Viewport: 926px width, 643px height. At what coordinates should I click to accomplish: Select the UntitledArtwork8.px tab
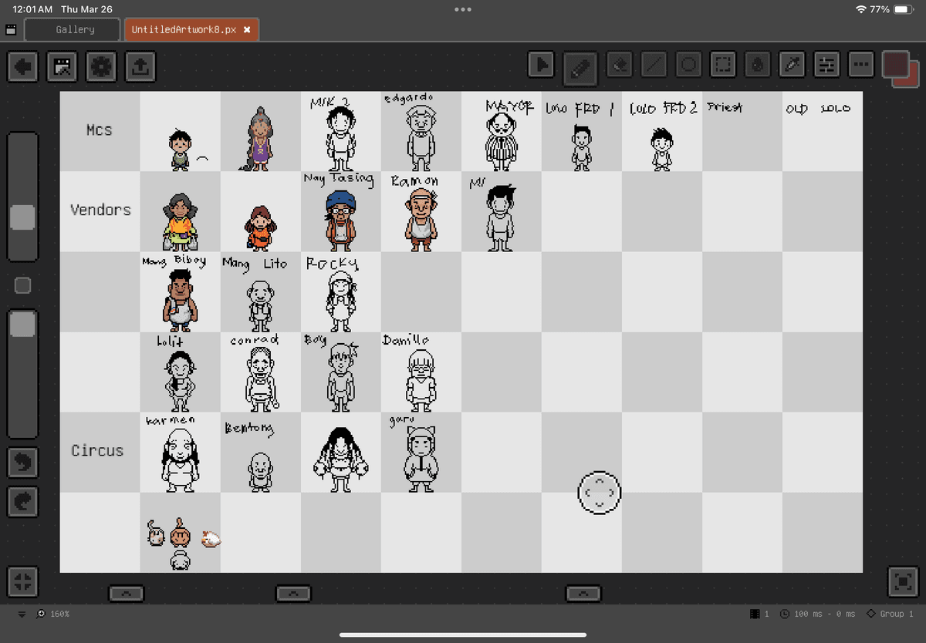click(184, 30)
